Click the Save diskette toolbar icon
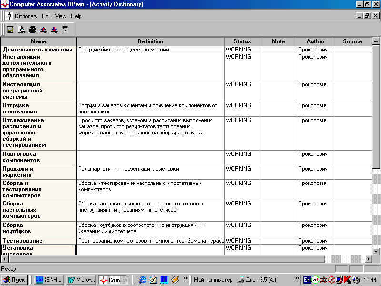381x286 pixels. 10,30
